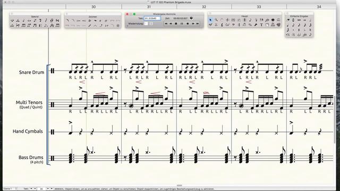Viewport: 340px width, 191px height.
Task: Stop playback in Wiedergabe-Kontrolle
Action: click(176, 23)
